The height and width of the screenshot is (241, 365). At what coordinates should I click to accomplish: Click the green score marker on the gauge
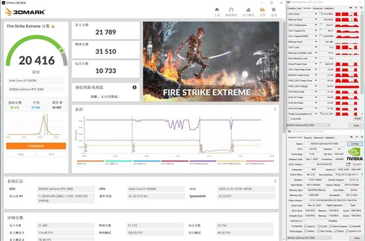[x=62, y=50]
